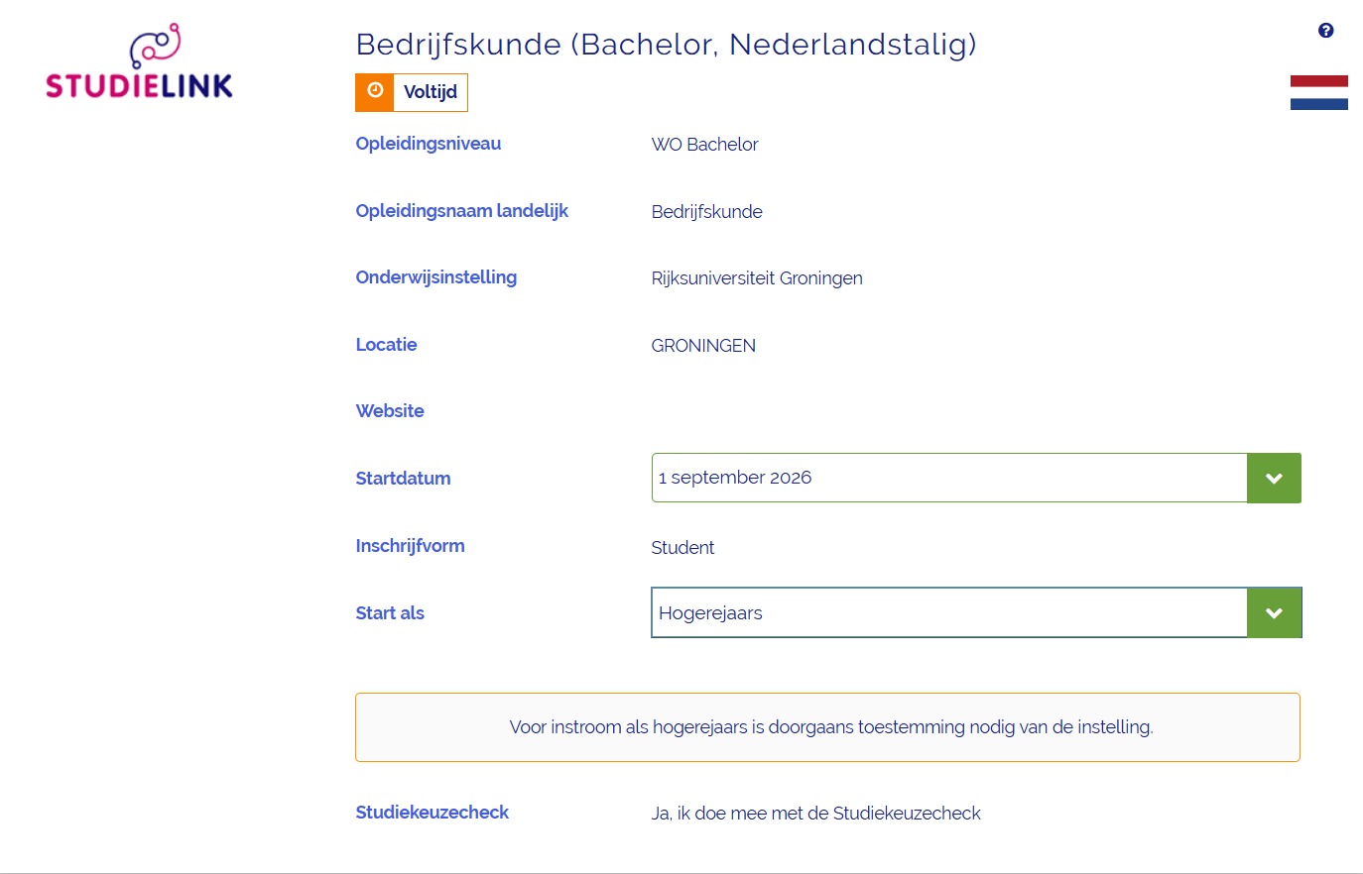The image size is (1363, 874).
Task: Click the help question mark icon
Action: (1325, 31)
